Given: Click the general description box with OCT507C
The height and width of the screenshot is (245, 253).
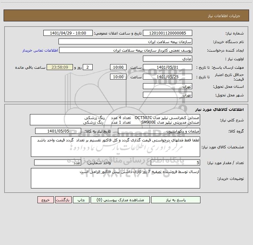Looking at the screenshot, I should (115, 120).
